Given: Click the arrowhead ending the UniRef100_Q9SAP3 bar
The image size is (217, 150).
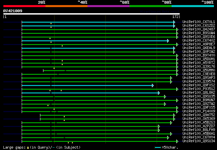Looking at the screenshot, I should coord(171,78).
